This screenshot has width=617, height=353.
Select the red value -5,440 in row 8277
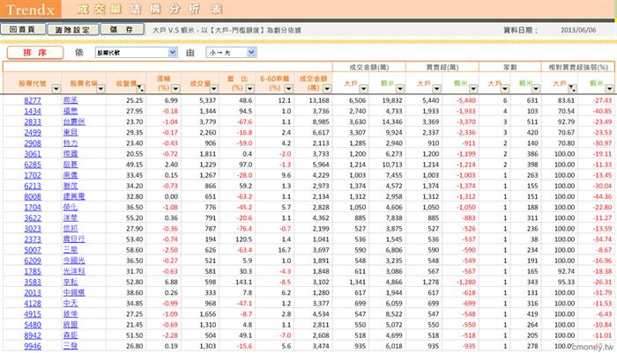pos(466,100)
